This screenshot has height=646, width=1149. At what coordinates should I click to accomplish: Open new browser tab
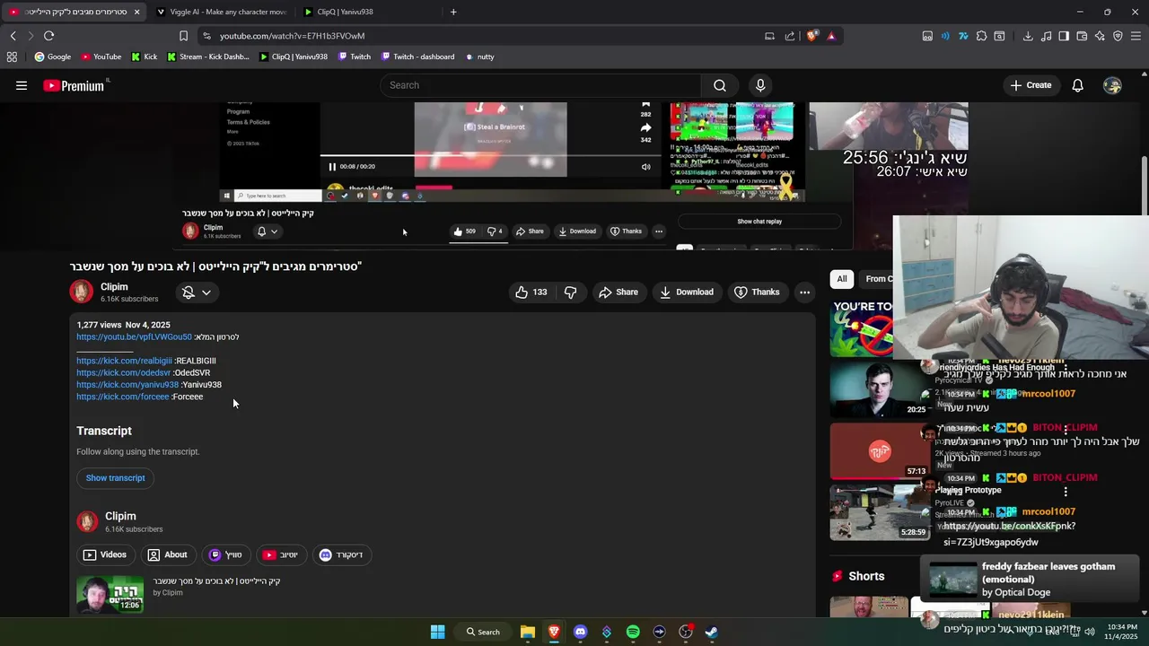453,12
